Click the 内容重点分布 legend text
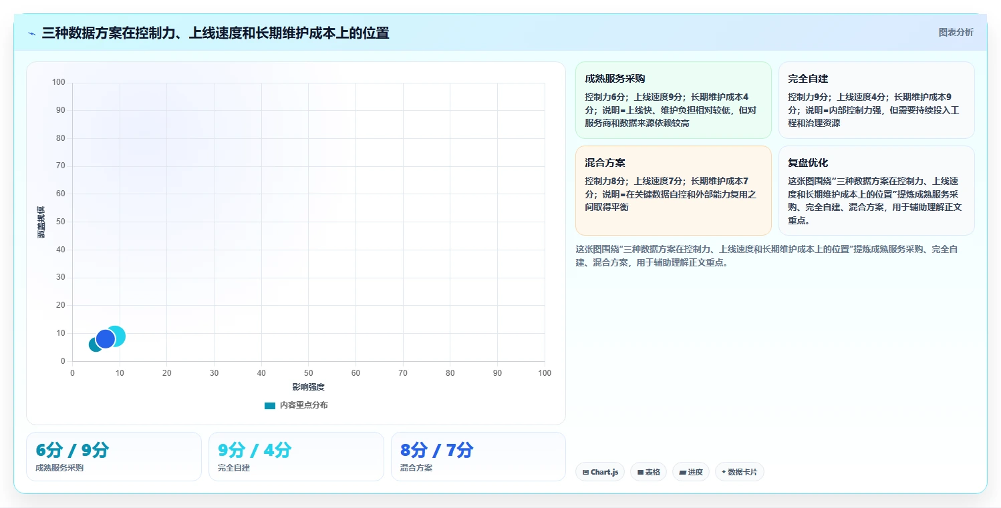This screenshot has width=1001, height=508. pyautogui.click(x=303, y=405)
